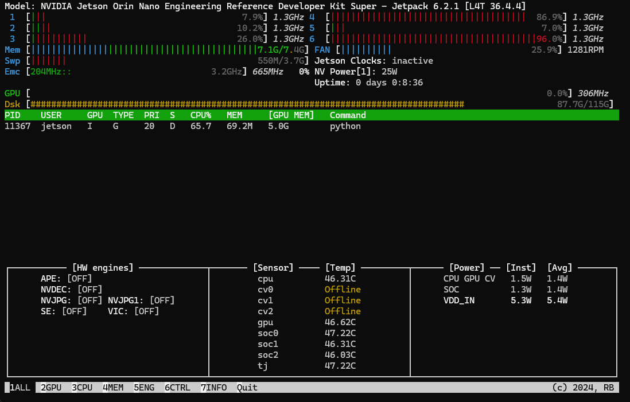Sort processes by PID column header
Screen dimensions: 630x402
pos(13,115)
